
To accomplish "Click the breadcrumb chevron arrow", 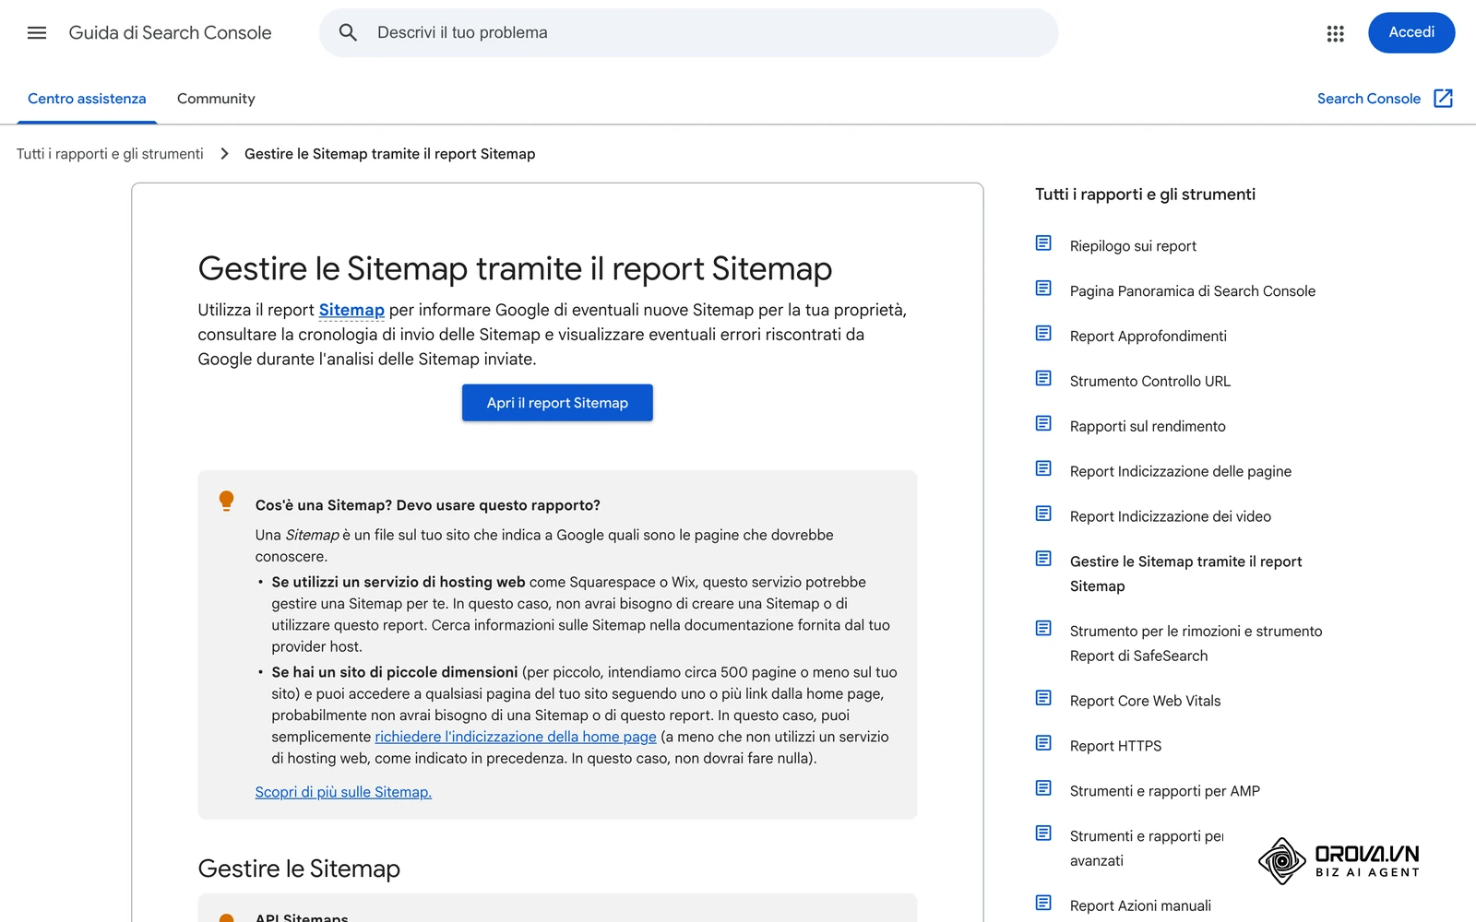I will pyautogui.click(x=224, y=154).
